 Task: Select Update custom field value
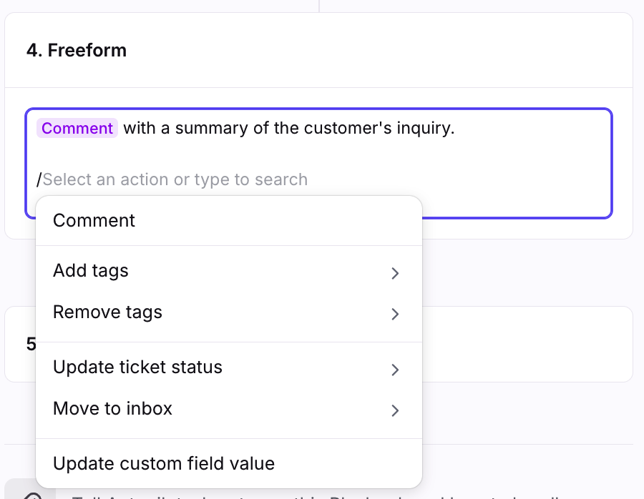[163, 463]
